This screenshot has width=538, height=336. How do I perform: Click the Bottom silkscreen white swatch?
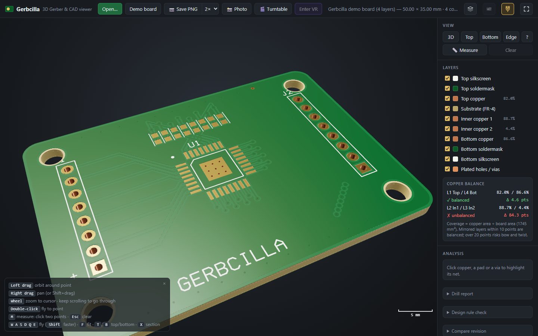pos(455,159)
